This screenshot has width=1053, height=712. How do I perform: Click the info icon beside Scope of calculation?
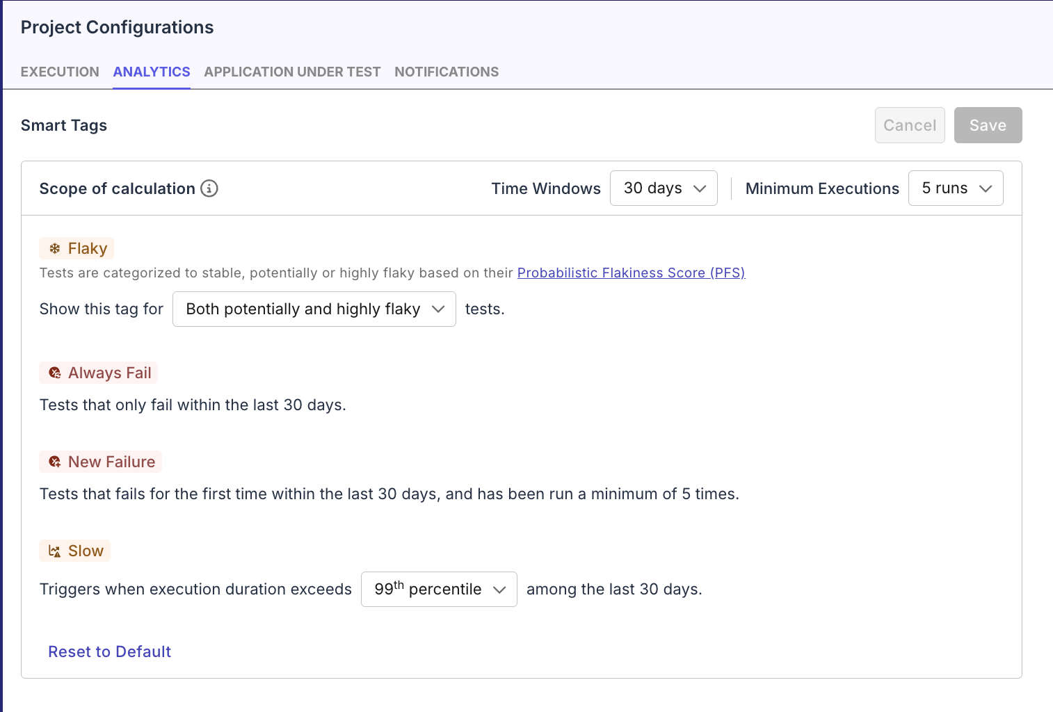pos(209,188)
